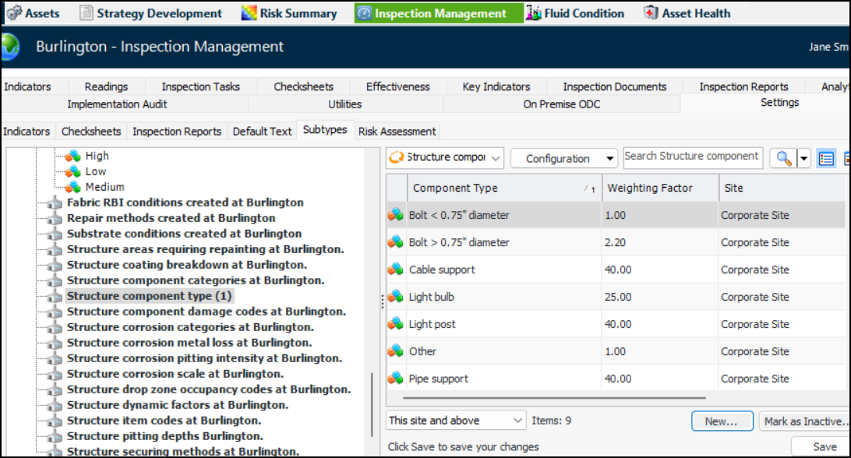Click the Light bulb row icon

(396, 297)
